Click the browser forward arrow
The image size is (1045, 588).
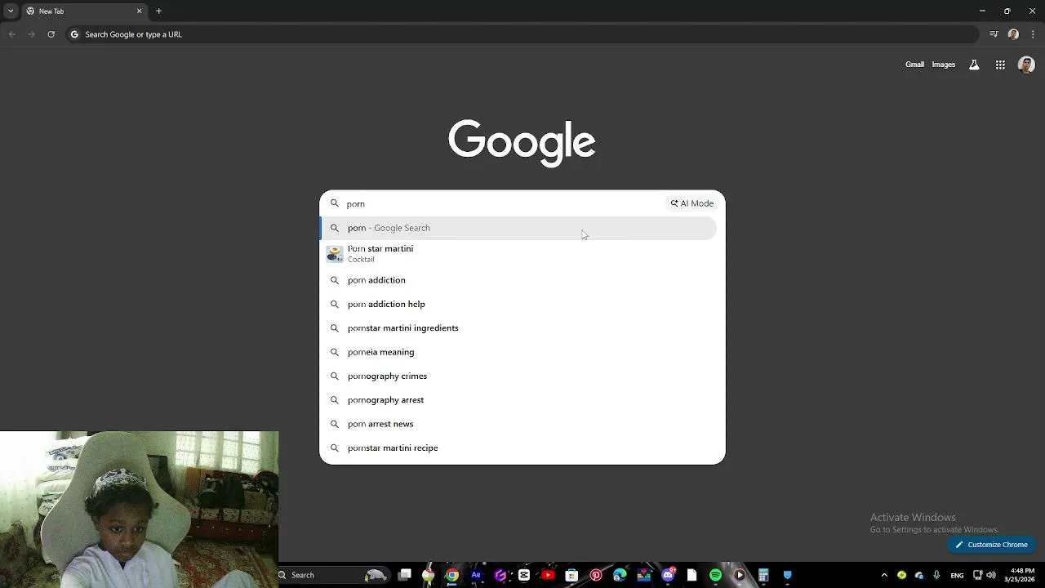31,34
